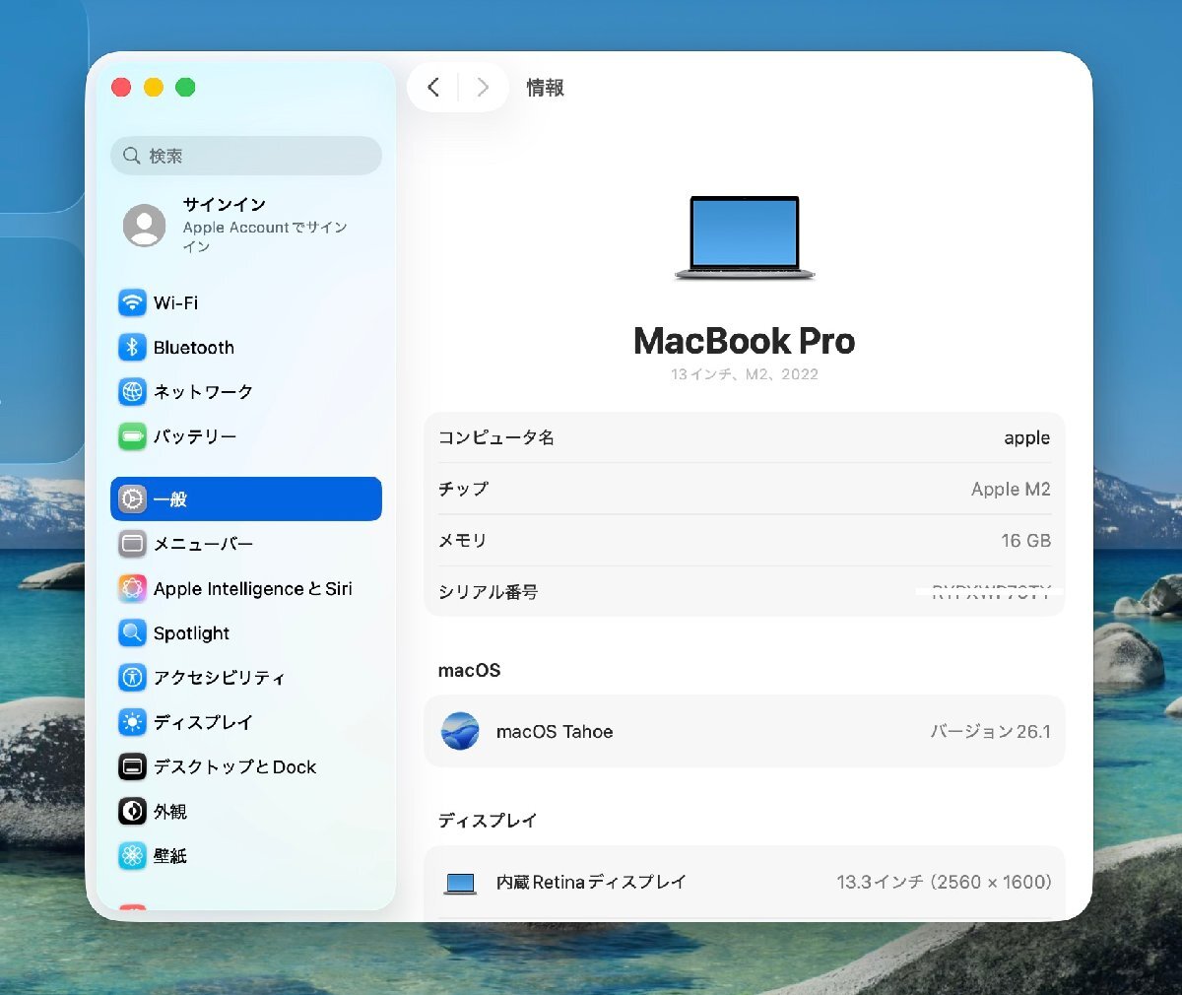1182x995 pixels.
Task: Click the accessibility icon beside アクセシビリティ
Action: click(132, 677)
